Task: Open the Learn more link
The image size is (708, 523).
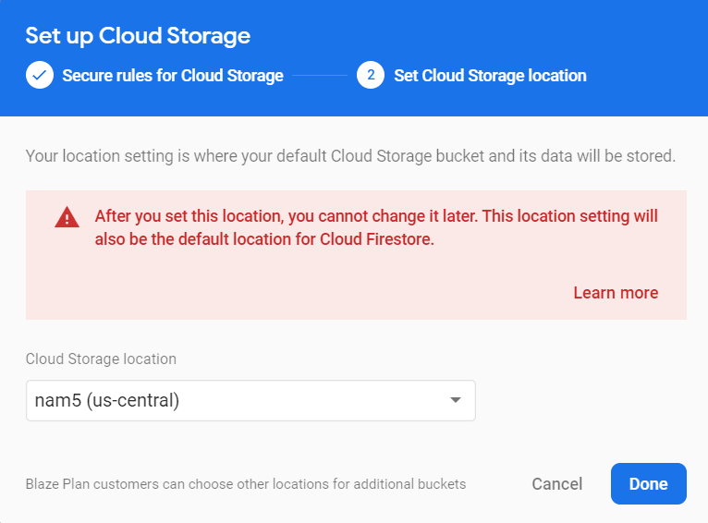Action: (x=616, y=293)
